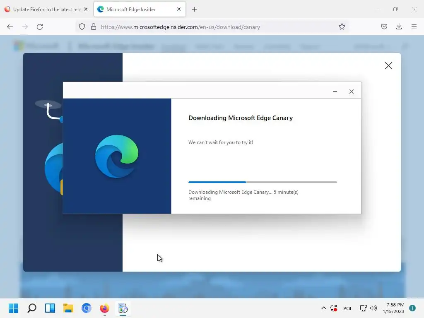Open File Explorer from the taskbar

click(x=68, y=308)
